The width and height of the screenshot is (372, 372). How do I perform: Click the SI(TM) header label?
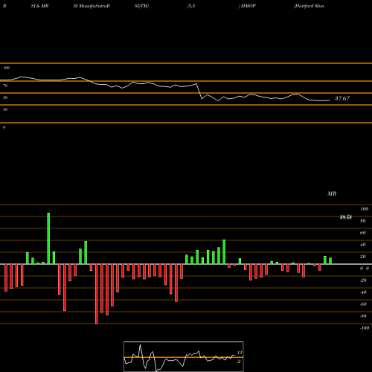(141, 6)
